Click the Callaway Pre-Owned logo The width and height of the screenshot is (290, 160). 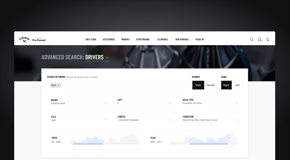point(32,39)
